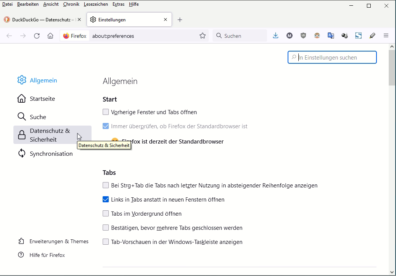
Task: Enable Vorherige Fenster und Tabs öffnen
Action: (x=106, y=112)
